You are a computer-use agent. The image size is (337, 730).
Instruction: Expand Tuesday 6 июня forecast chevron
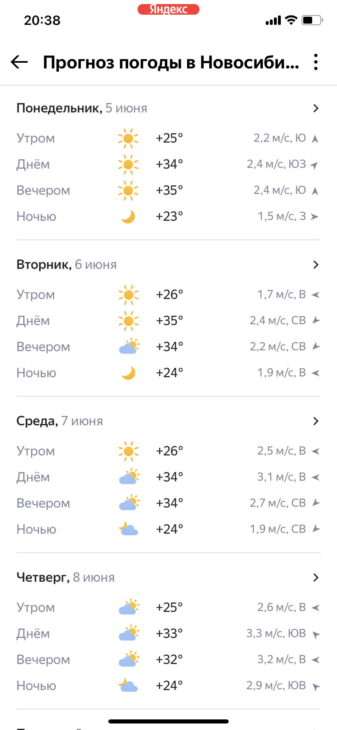316,265
